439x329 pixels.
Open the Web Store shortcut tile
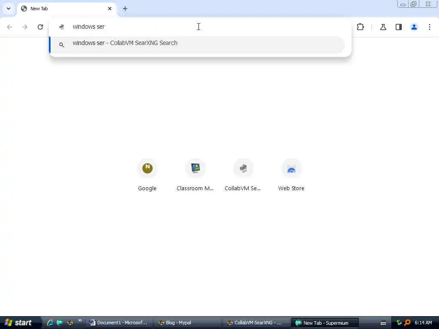(x=291, y=175)
